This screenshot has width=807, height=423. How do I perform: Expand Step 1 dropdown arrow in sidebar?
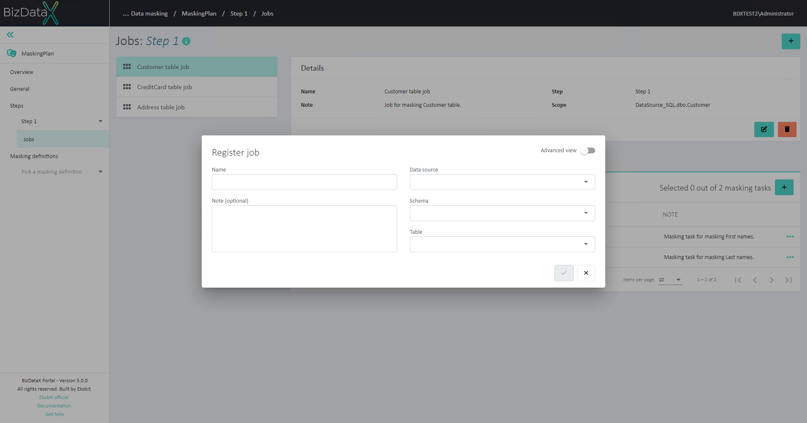100,122
